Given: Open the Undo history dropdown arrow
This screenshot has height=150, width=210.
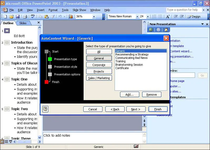Looking at the screenshot, I should (64, 17).
